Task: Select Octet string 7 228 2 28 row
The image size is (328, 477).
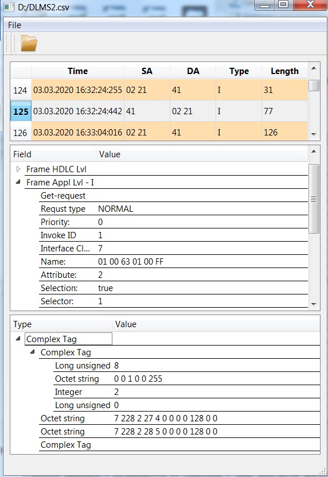Action: (x=179, y=432)
